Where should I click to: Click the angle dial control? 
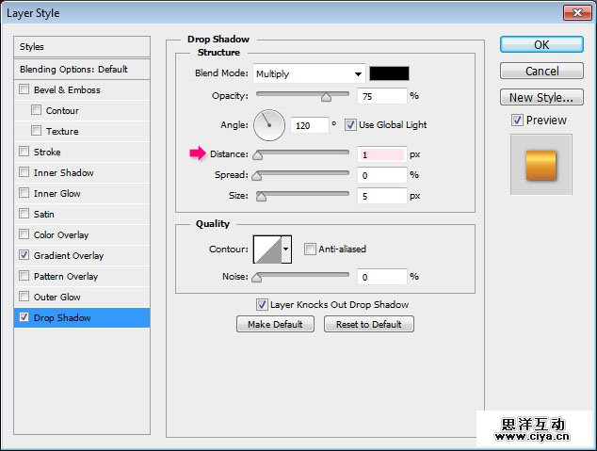click(268, 124)
